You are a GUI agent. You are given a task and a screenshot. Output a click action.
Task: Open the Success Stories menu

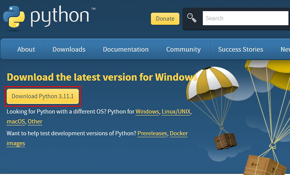pos(240,49)
